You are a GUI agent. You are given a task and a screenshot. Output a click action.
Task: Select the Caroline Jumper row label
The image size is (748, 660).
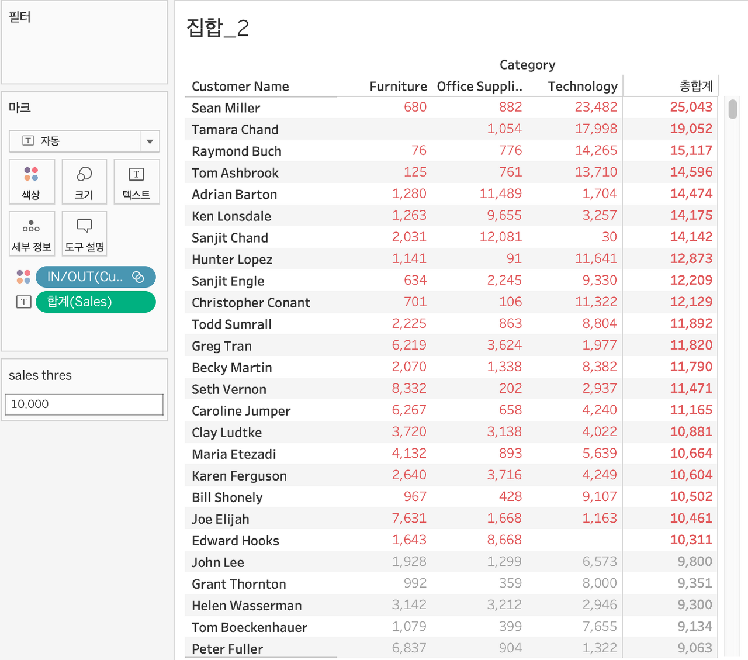click(241, 411)
